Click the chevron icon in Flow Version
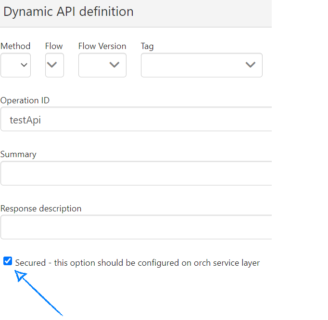 [x=114, y=65]
